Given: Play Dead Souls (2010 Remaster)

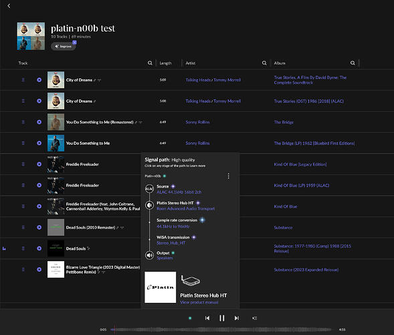Looking at the screenshot, I should tap(39, 227).
